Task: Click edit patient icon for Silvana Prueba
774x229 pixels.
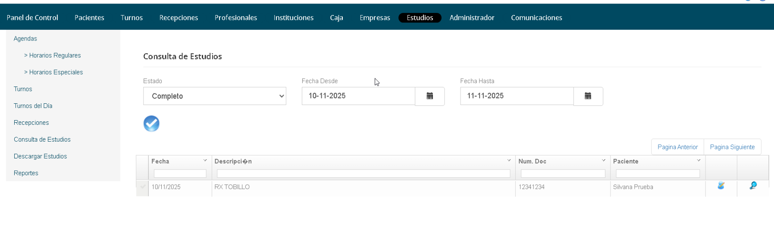Action: (x=721, y=186)
